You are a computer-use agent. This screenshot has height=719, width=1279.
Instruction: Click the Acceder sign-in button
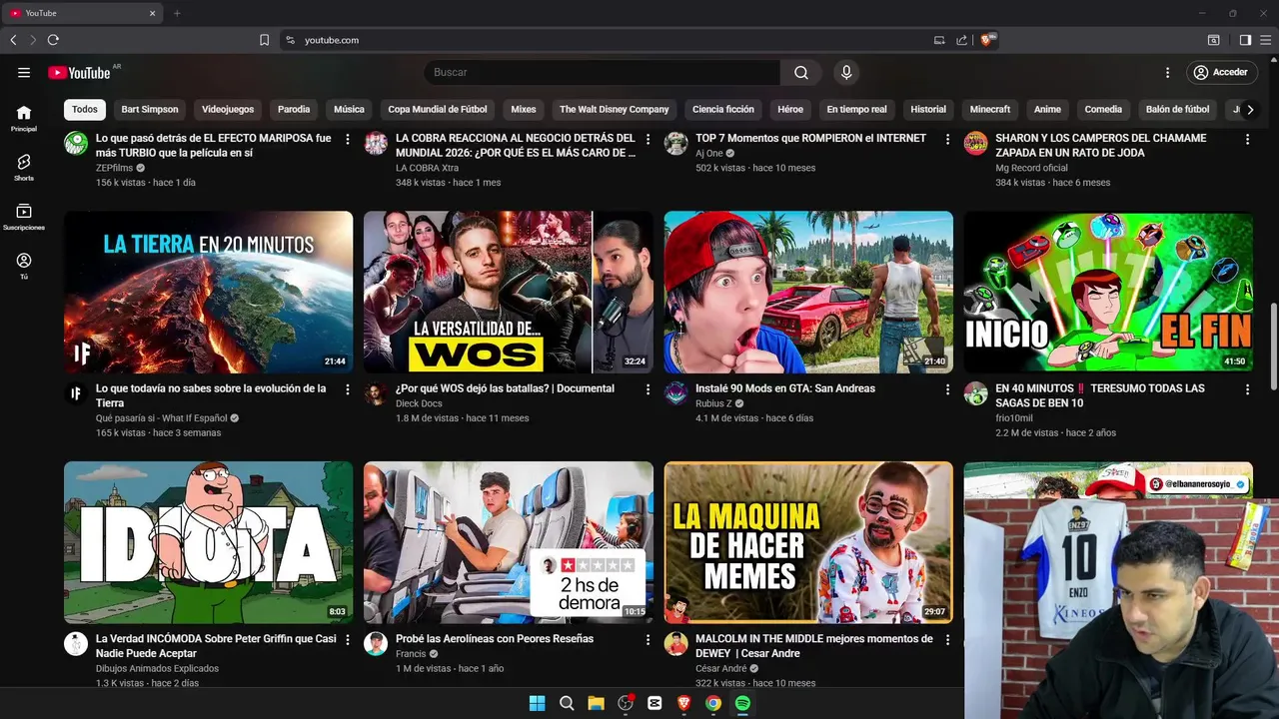tap(1221, 72)
